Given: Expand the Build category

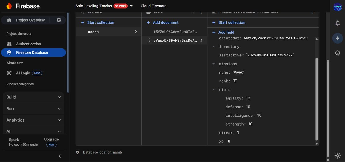Looking at the screenshot, I should pos(33,97).
